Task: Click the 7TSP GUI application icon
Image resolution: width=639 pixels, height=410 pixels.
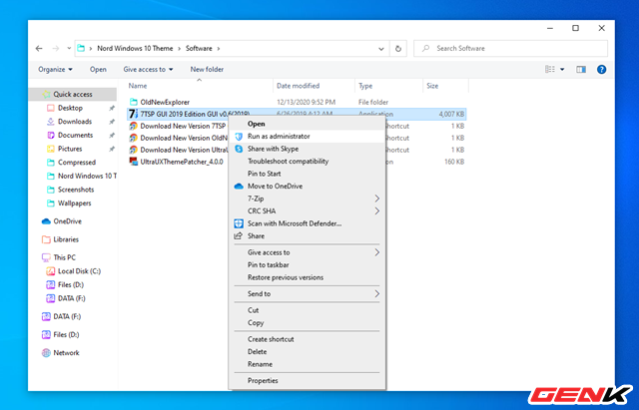Action: 132,114
